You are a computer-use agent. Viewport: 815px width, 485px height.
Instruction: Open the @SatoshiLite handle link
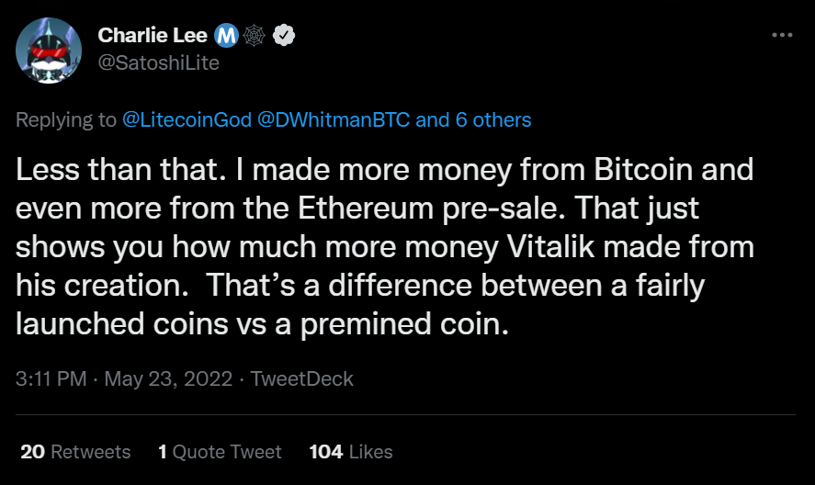(x=158, y=63)
